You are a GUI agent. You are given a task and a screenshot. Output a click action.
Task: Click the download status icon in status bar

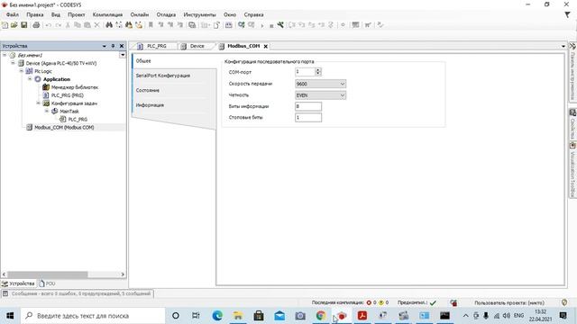[453, 302]
